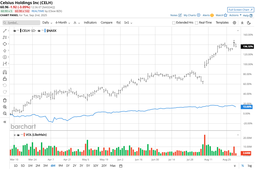
Task: Click the Help link
Action: coord(246,15)
